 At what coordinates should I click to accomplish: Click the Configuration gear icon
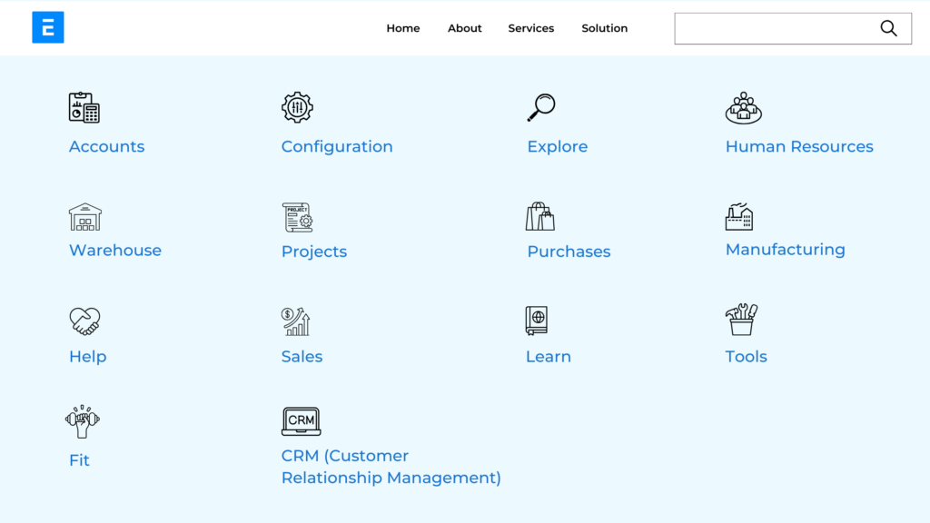pos(298,106)
